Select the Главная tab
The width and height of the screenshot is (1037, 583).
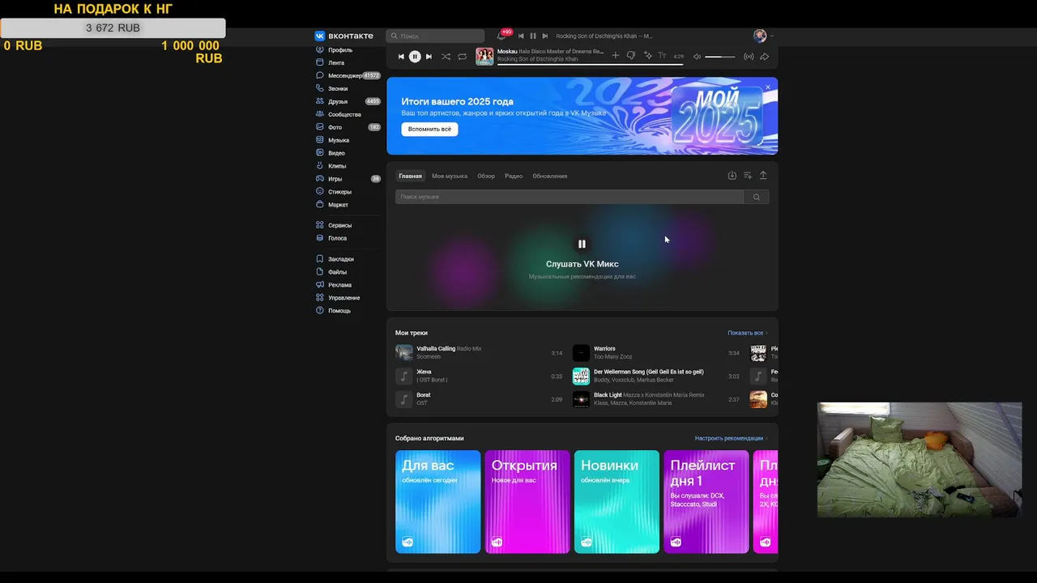(410, 176)
